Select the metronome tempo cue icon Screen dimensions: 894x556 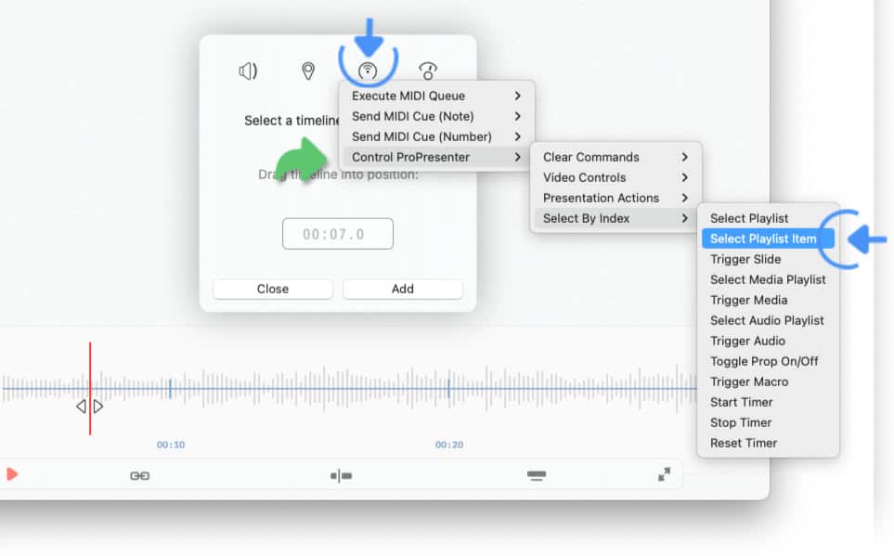[x=428, y=71]
